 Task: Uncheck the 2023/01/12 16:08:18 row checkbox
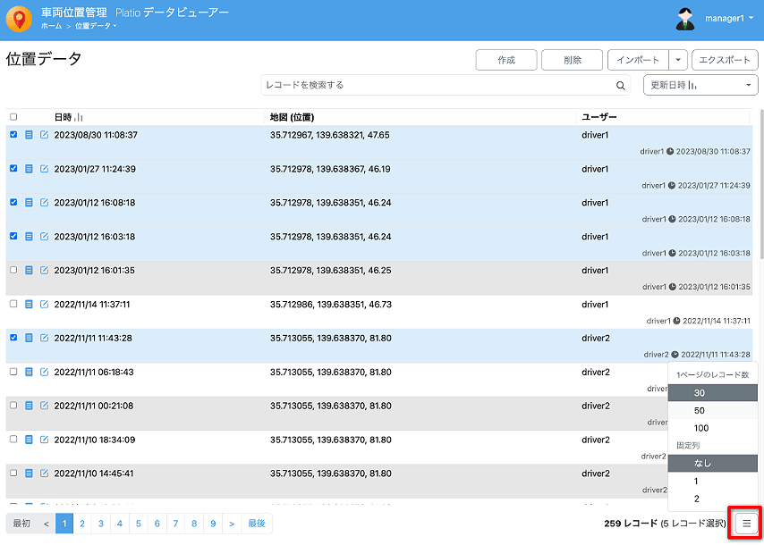click(x=13, y=202)
